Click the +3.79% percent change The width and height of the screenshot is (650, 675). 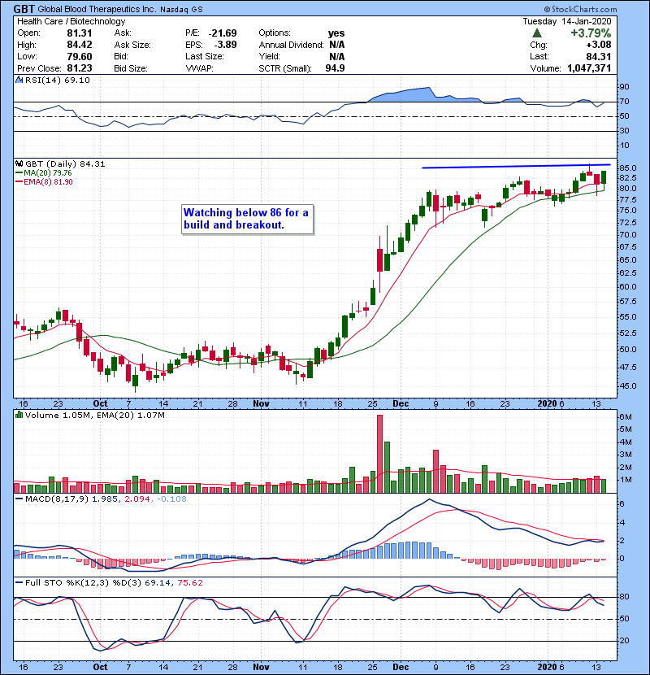(591, 33)
